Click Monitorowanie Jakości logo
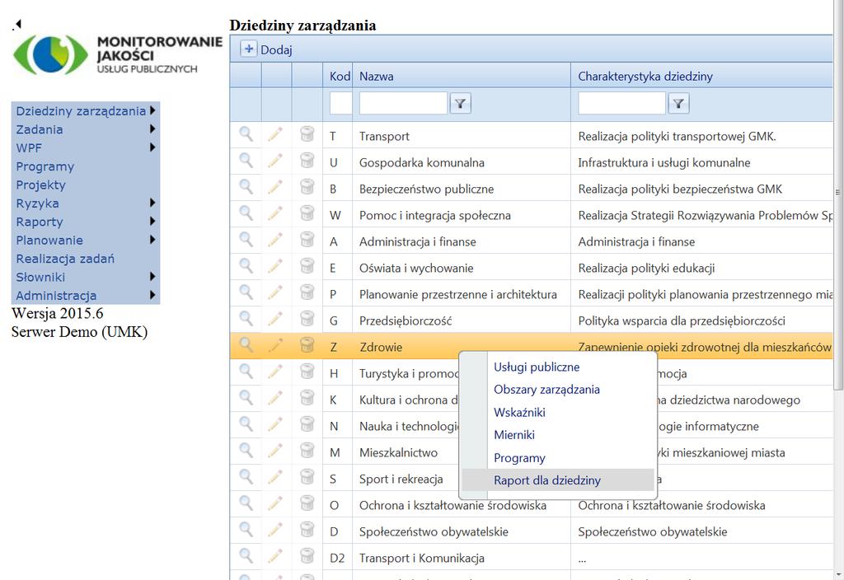 [117, 54]
